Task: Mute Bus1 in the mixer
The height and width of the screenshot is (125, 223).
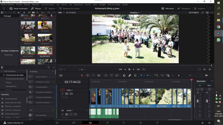Action: (209, 89)
